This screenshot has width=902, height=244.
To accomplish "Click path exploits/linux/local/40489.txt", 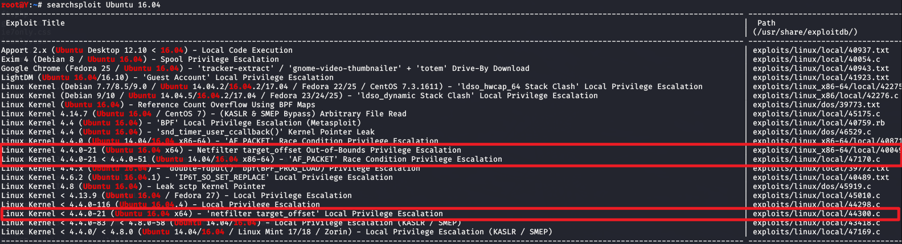I will pyautogui.click(x=821, y=178).
